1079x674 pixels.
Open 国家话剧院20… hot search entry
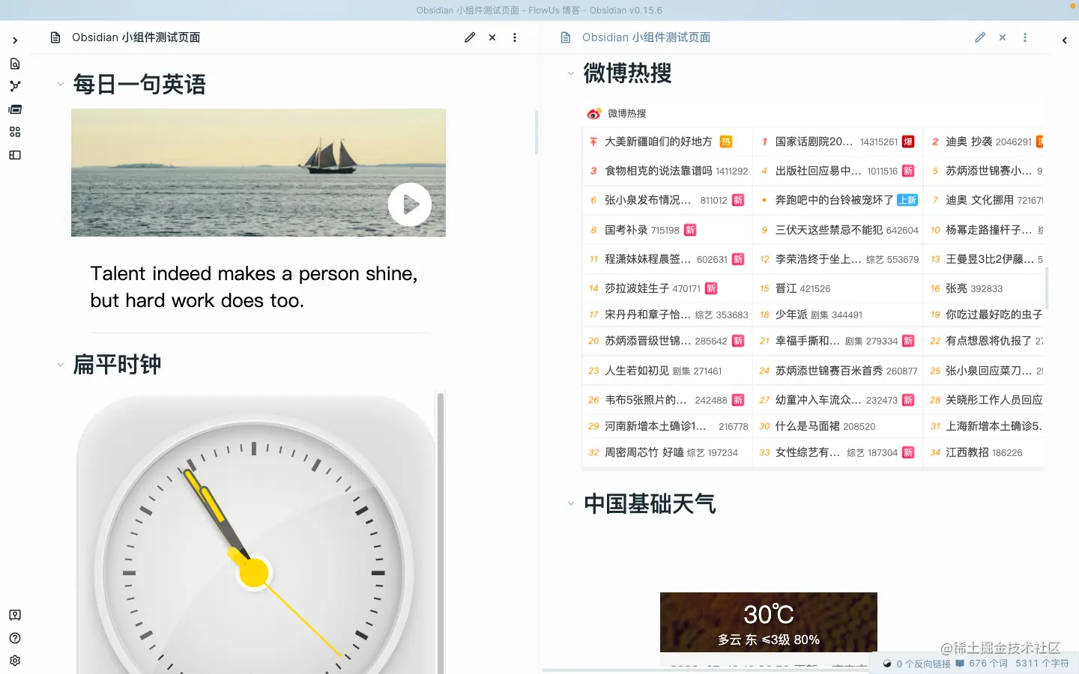[814, 142]
